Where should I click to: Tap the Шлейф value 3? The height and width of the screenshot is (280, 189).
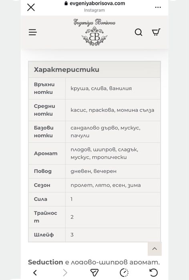(x=72, y=235)
